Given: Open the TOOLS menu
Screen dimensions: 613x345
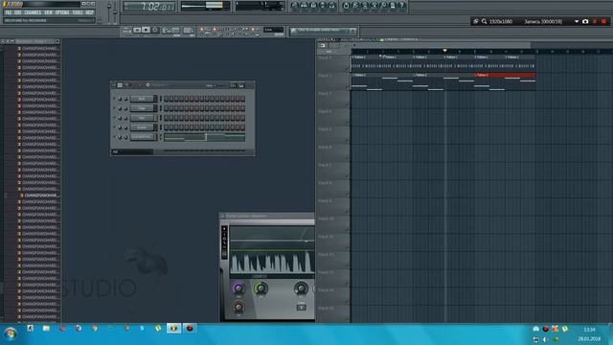Looking at the screenshot, I should pos(78,12).
